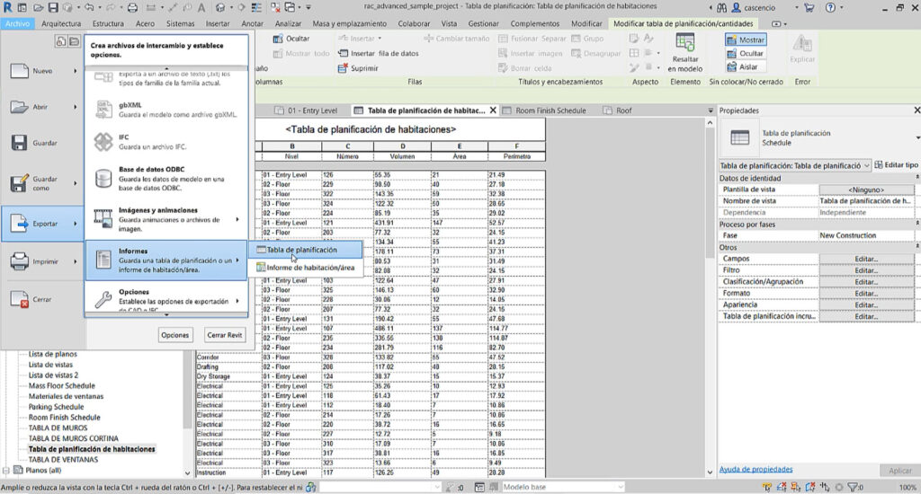Click the Cerrar Revit button
The image size is (921, 494).
point(224,334)
